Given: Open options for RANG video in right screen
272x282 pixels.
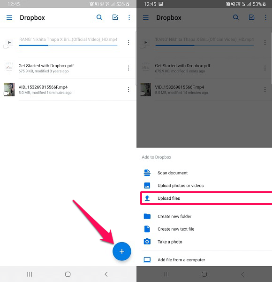Looking at the screenshot, I should [265, 43].
